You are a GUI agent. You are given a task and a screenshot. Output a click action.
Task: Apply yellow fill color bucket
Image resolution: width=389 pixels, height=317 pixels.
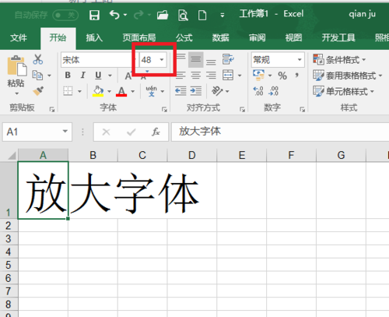98,91
